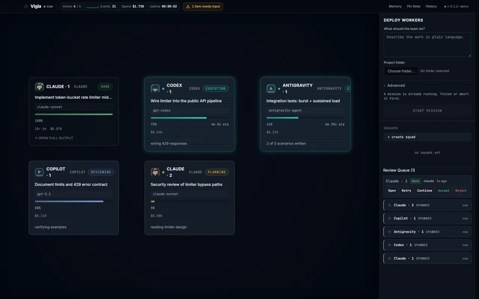Click '+ create squad' button

[x=427, y=137]
